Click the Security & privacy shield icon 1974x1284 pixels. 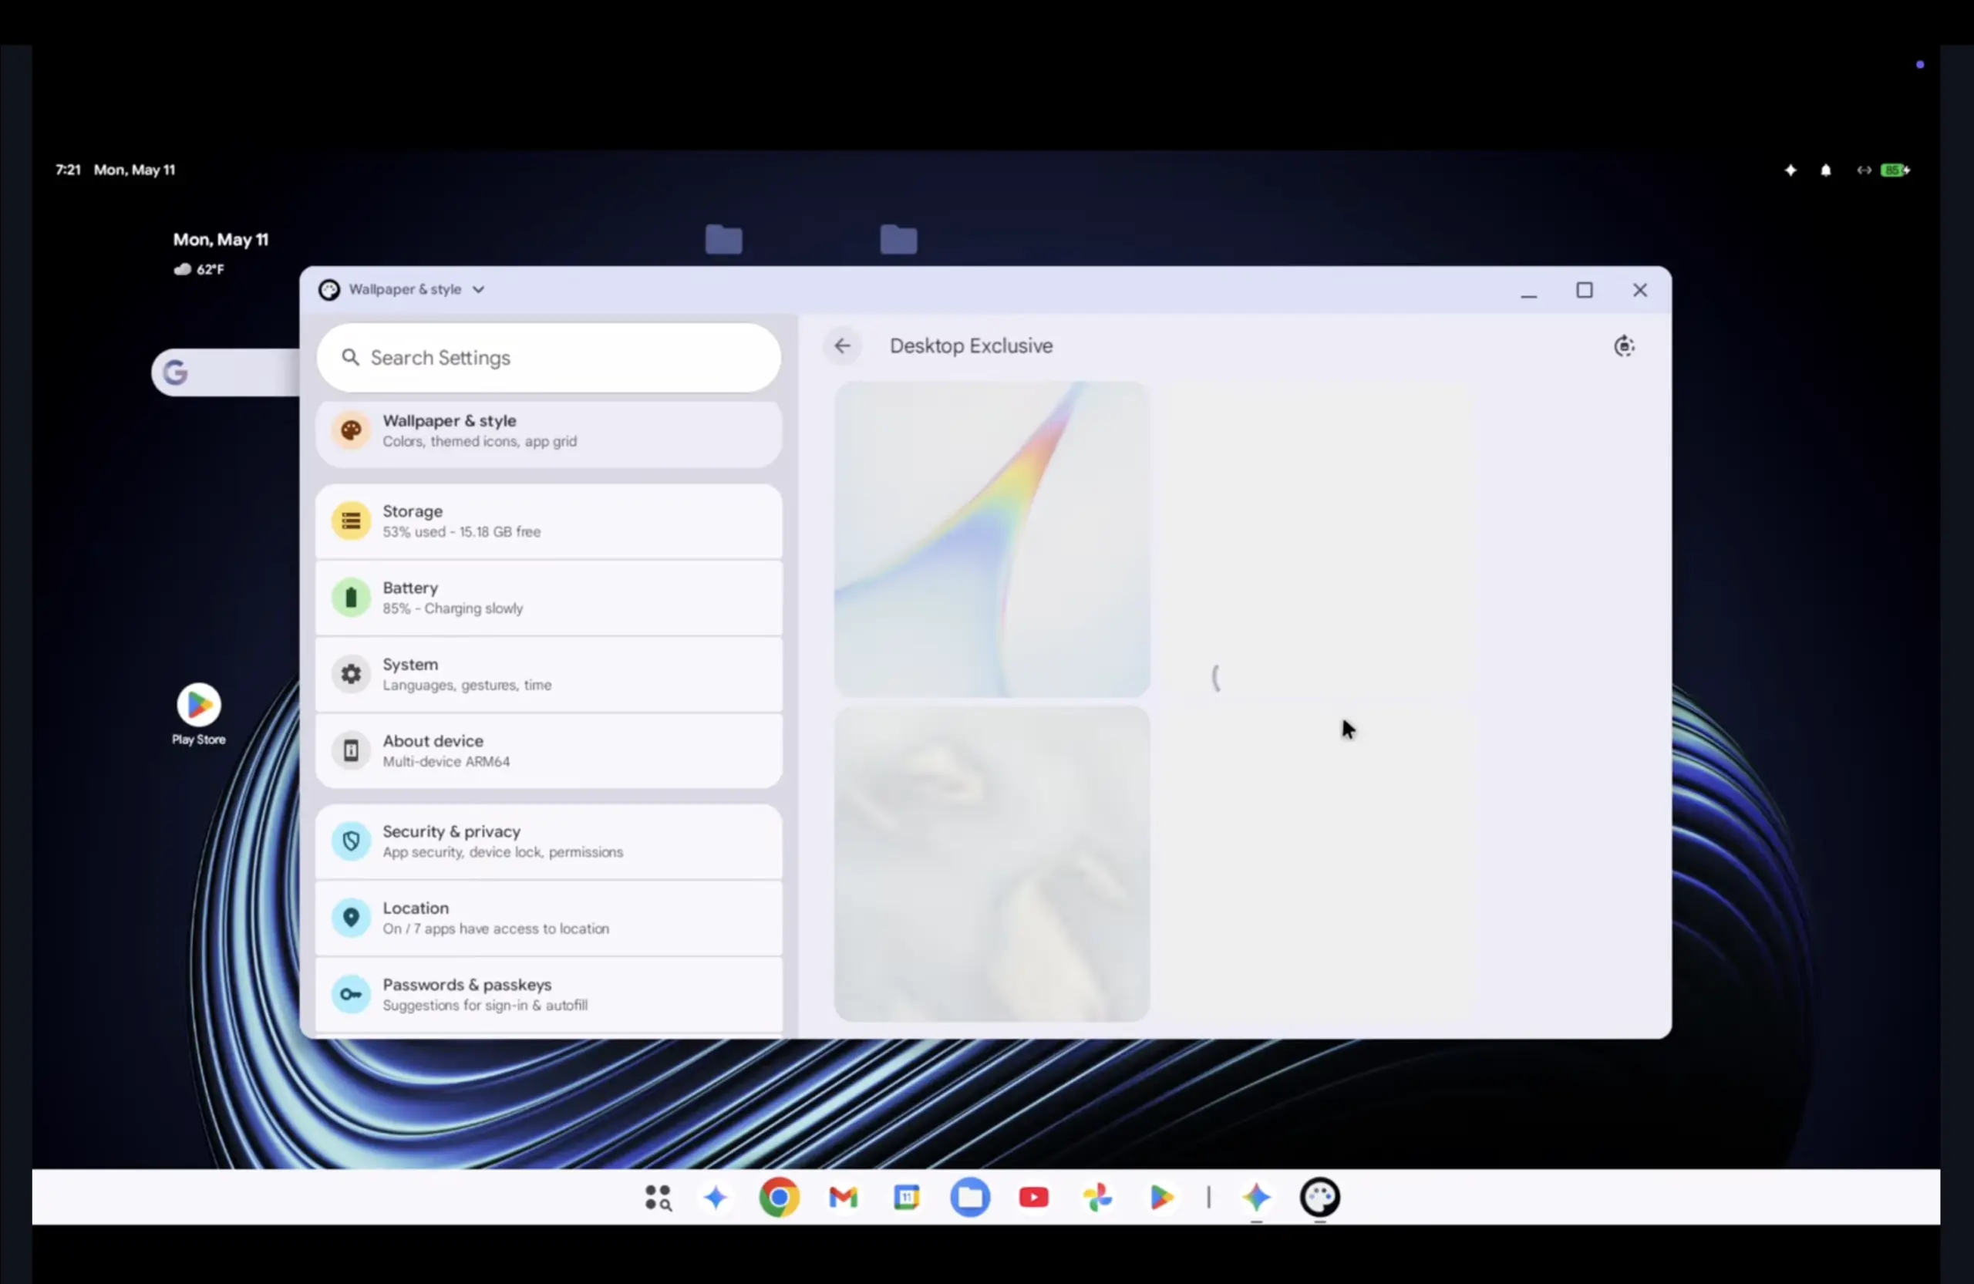[351, 841]
